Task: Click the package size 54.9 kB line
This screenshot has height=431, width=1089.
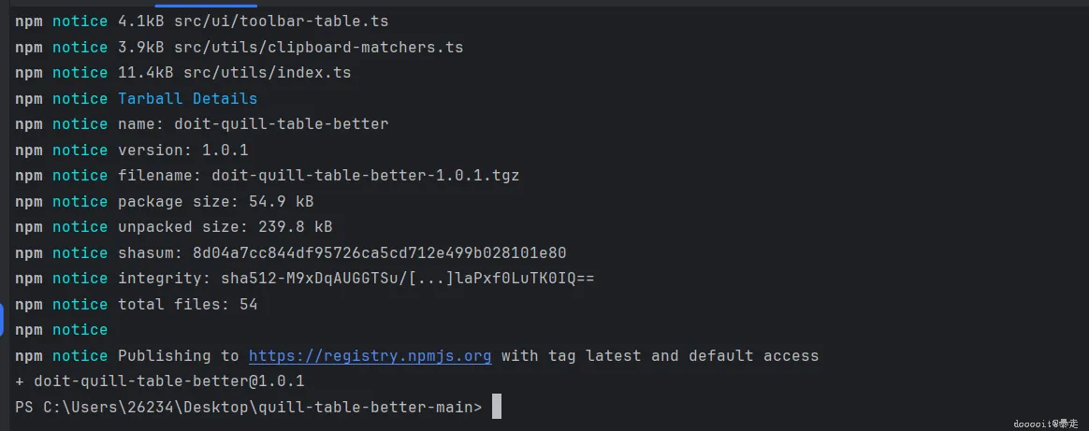Action: [x=215, y=201]
